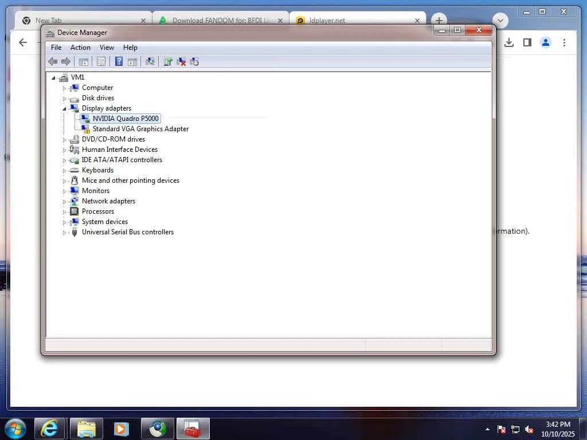Open the Action menu
Viewport: 587px width, 440px height.
tap(80, 48)
